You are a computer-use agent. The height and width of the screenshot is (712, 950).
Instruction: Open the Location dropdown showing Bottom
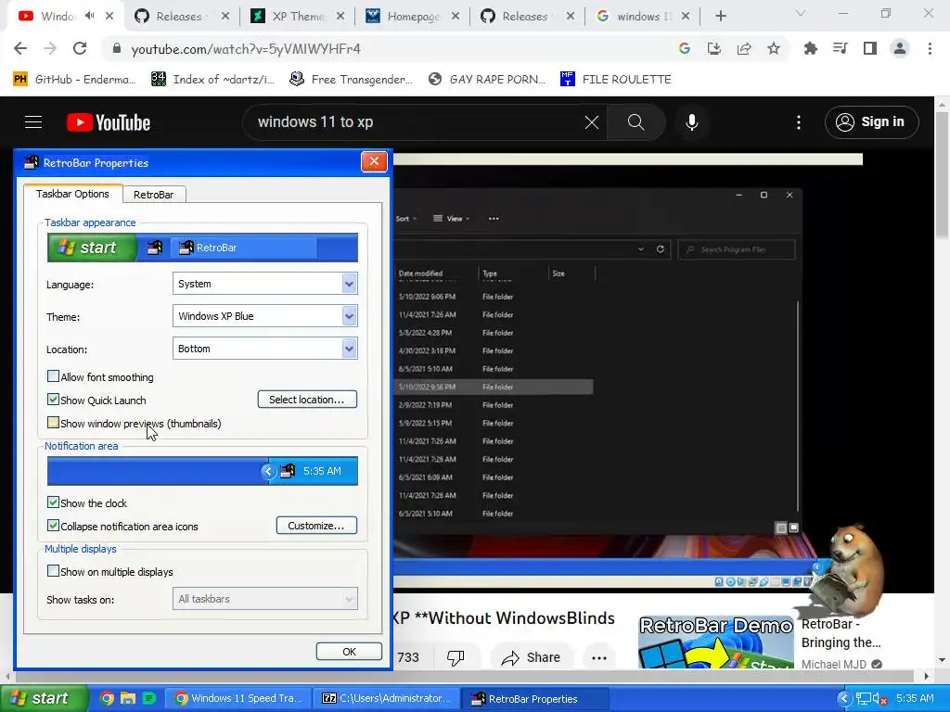coord(264,349)
